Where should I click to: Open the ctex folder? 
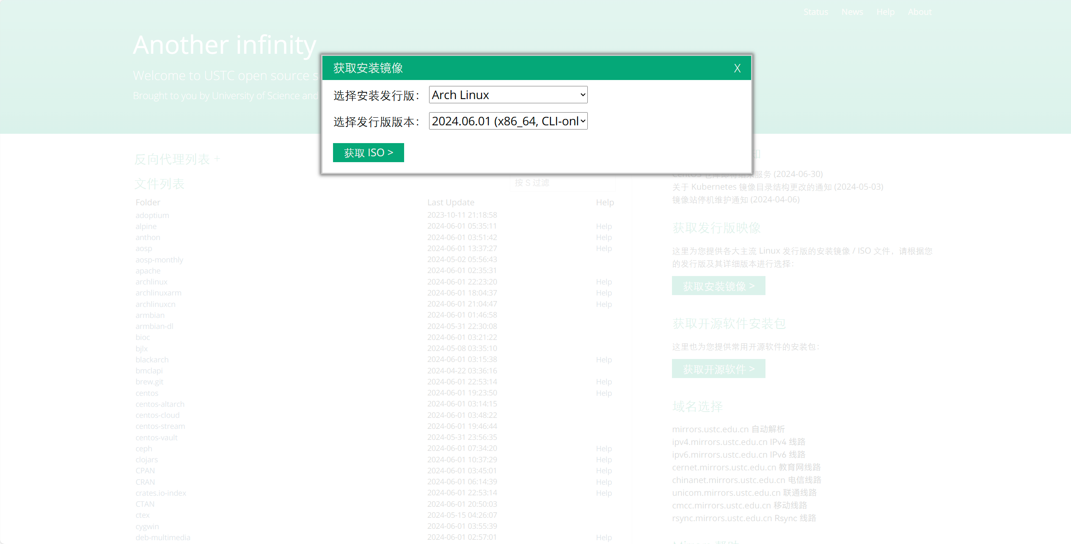click(x=143, y=515)
